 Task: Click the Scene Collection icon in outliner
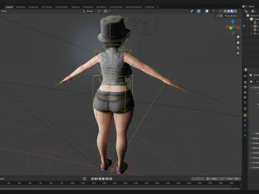click(x=248, y=16)
